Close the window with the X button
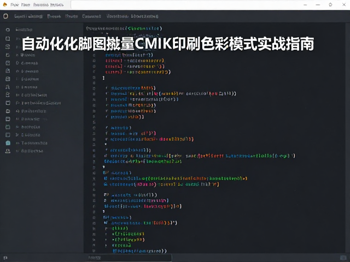Image resolution: width=350 pixels, height=262 pixels. point(344,4)
